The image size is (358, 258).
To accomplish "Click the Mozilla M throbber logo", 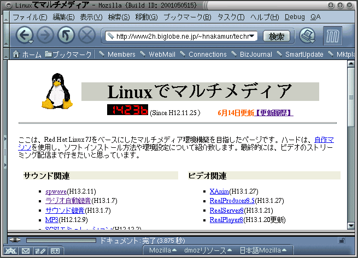I will [x=333, y=36].
